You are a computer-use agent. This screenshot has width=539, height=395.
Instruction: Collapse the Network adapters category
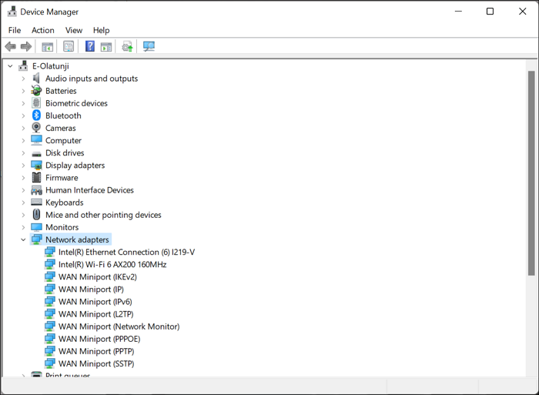pos(23,239)
